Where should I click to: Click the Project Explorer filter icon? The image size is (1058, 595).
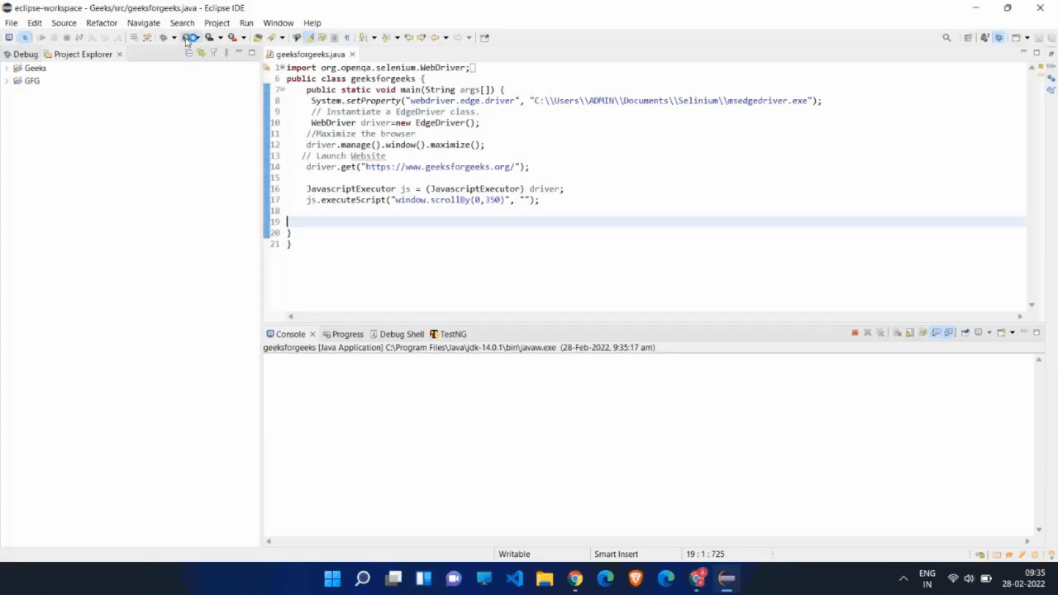(213, 52)
